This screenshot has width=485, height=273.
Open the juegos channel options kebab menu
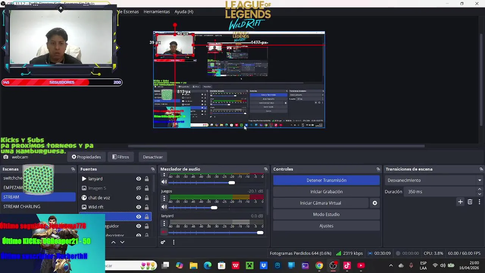[x=164, y=198]
